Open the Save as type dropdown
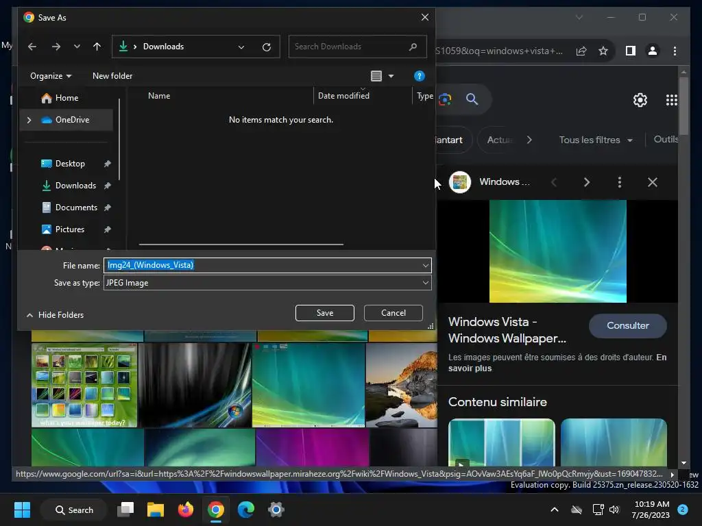Screen dimensions: 702x526 click(x=267, y=283)
